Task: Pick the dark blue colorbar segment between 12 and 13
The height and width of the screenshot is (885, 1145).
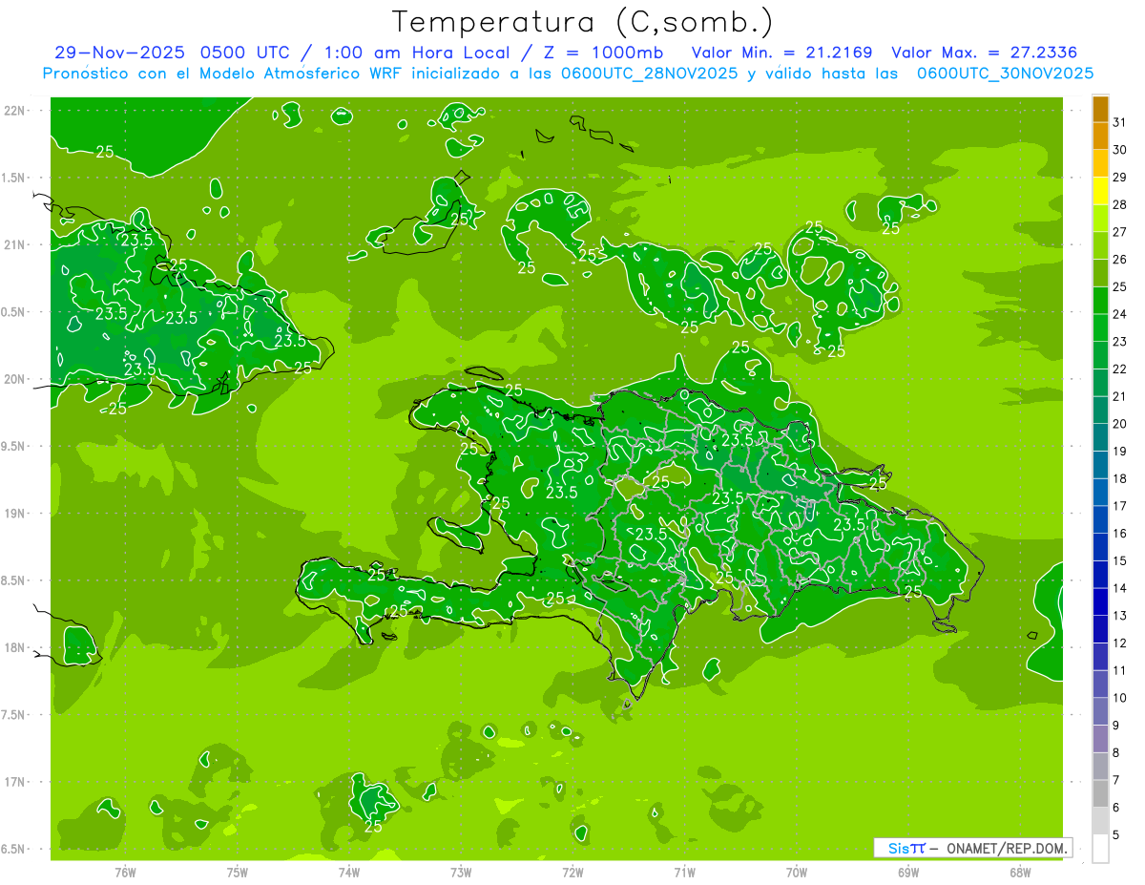Action: coord(1100,630)
